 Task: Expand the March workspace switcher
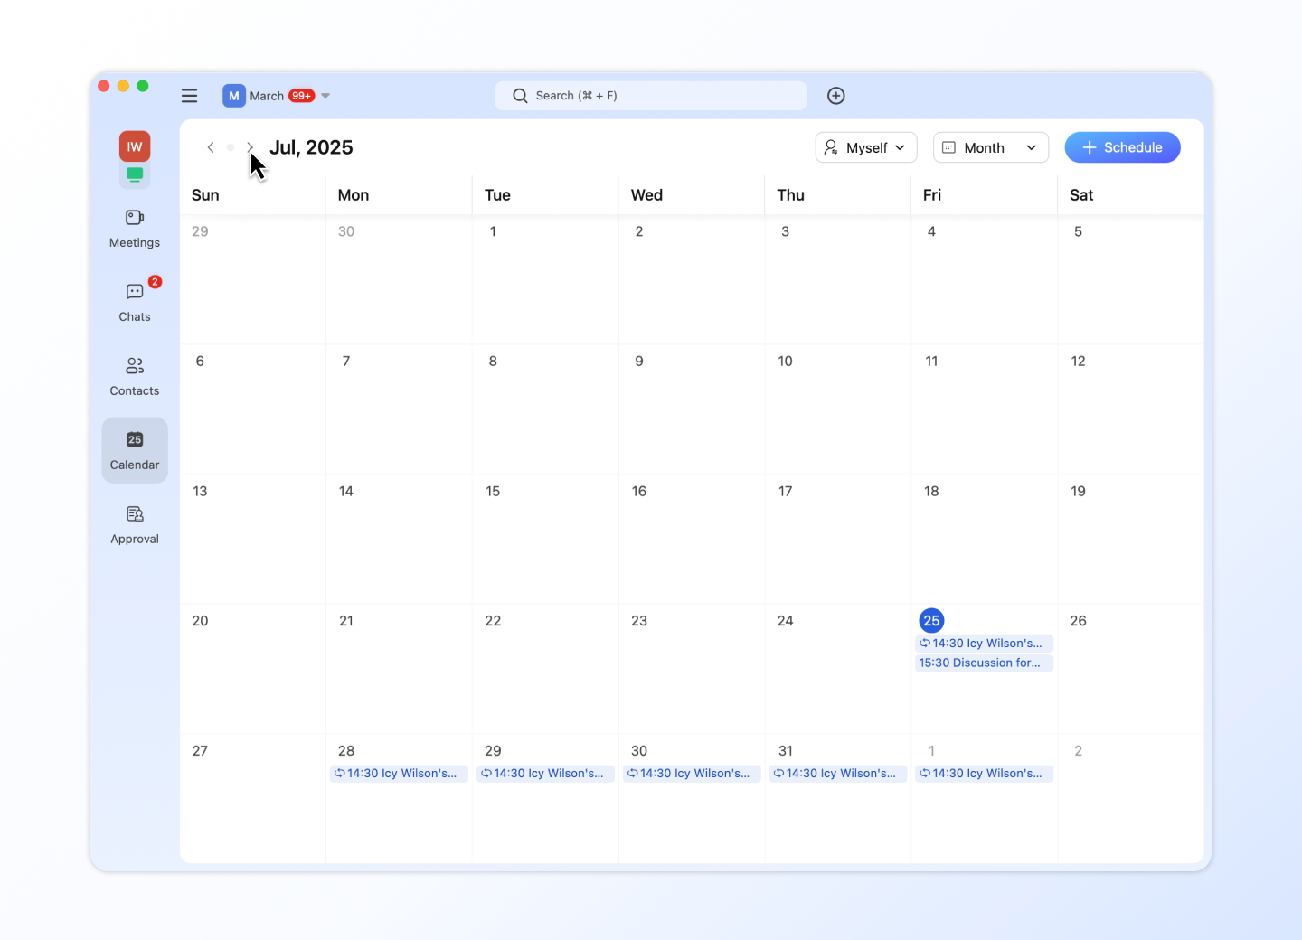click(x=276, y=96)
